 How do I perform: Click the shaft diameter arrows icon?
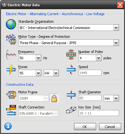(x=71, y=95)
